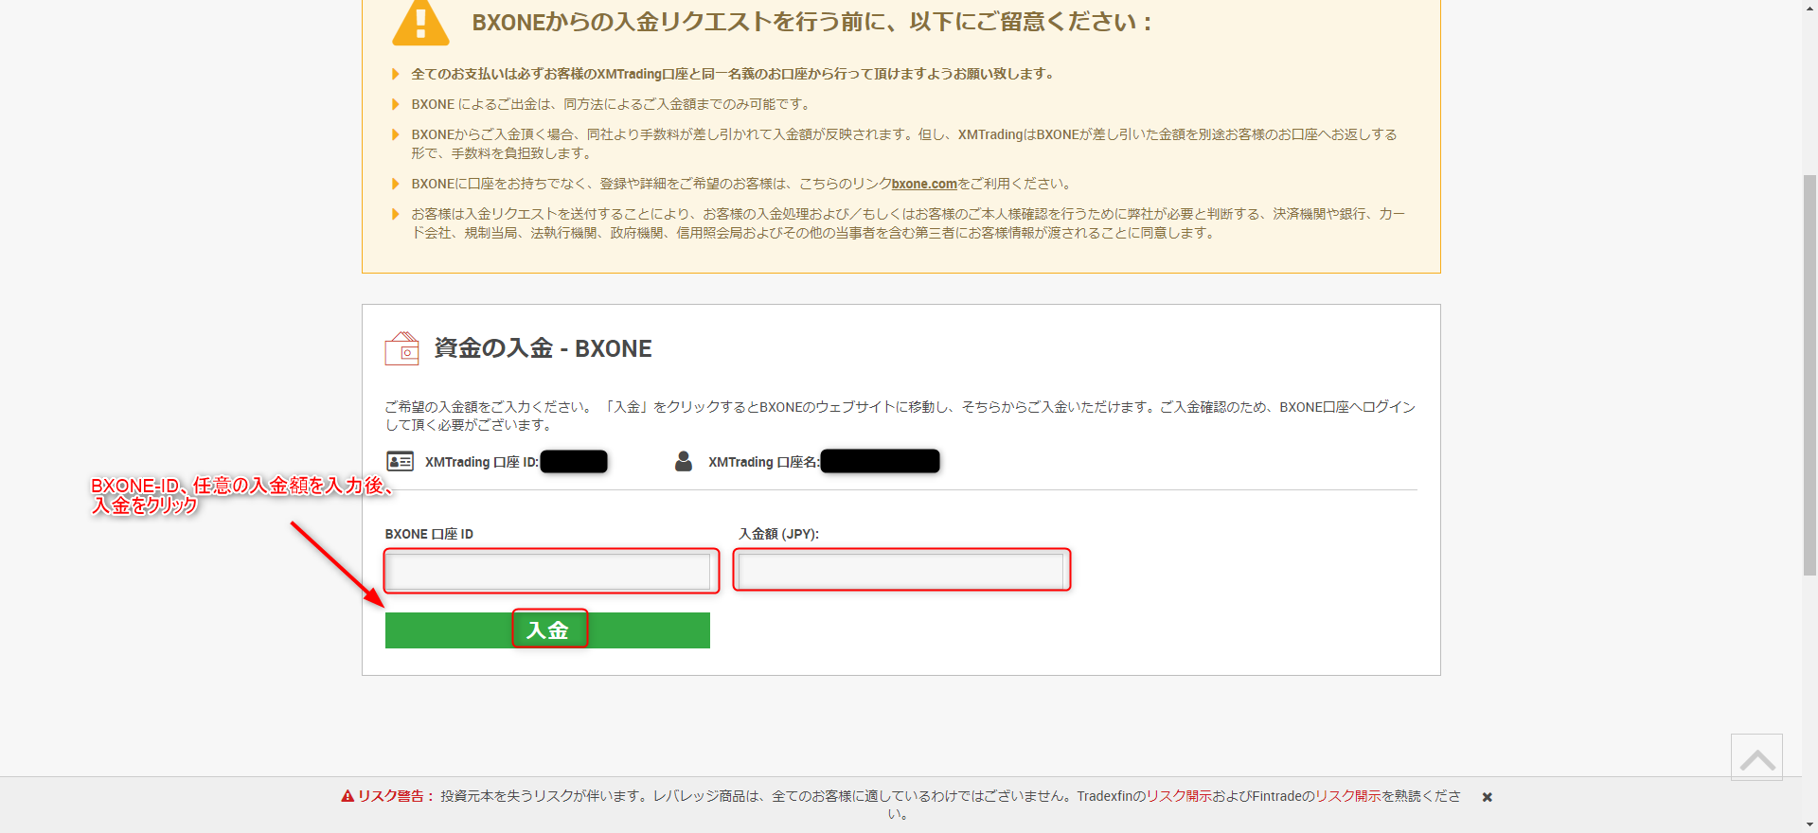This screenshot has width=1818, height=833.
Task: Focus the 入金額 (JPY) input field
Action: point(900,571)
